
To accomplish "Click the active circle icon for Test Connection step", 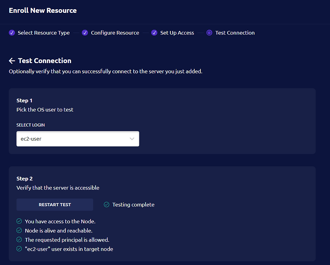I will [209, 33].
